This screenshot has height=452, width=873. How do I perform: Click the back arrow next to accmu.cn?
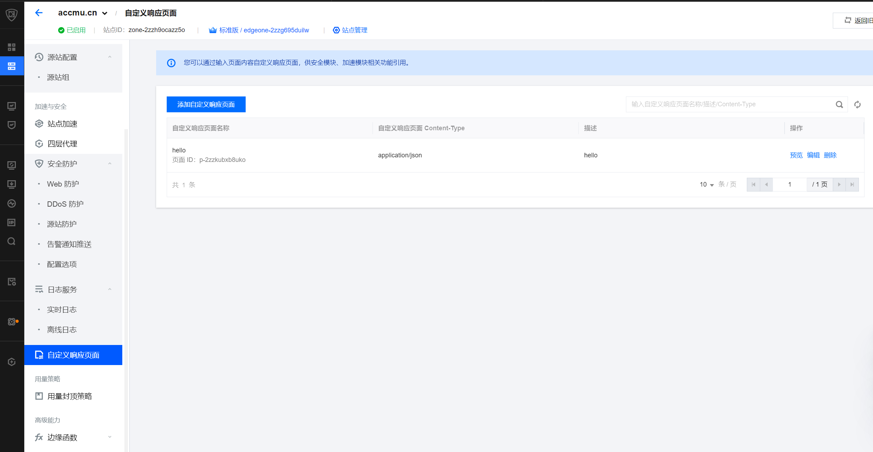(39, 13)
